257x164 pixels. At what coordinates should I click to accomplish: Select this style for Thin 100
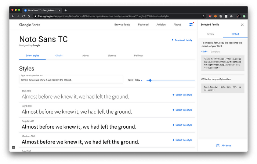tap(182, 95)
